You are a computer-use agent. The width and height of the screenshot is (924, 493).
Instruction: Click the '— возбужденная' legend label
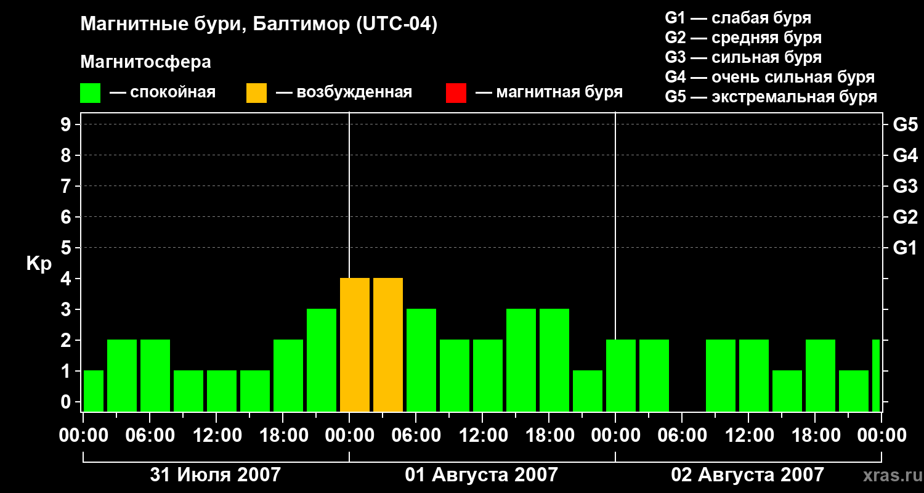[344, 93]
